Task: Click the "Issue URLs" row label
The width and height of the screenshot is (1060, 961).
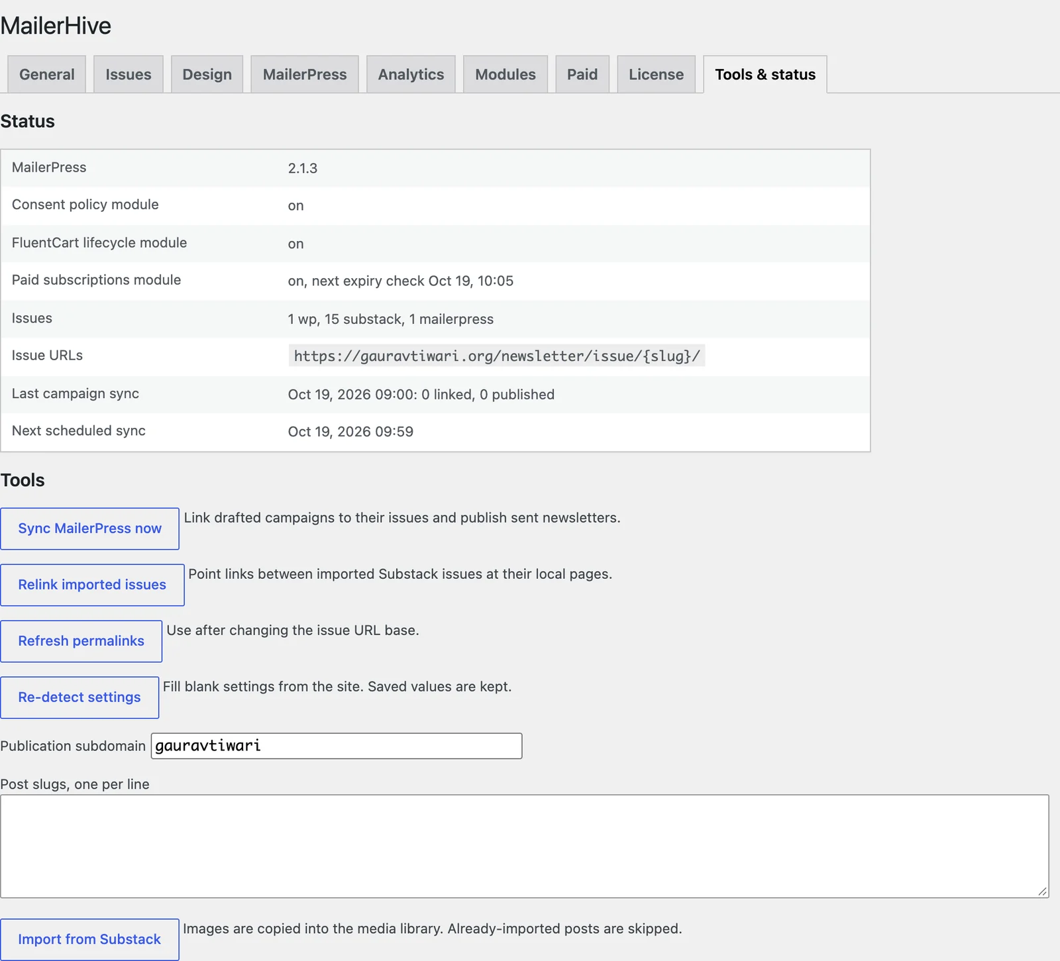Action: pos(47,355)
